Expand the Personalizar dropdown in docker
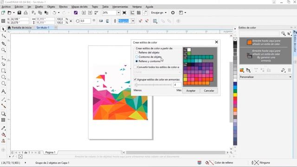297x167 pixels. tap(290, 77)
